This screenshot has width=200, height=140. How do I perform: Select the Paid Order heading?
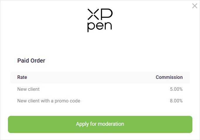[x=31, y=61]
